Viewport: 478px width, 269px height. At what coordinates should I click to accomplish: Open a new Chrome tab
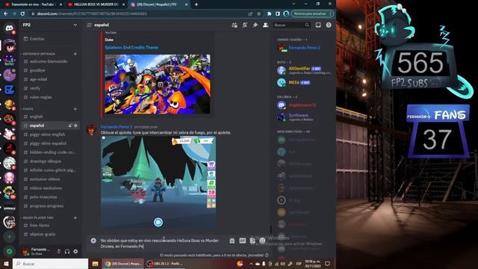(x=196, y=4)
